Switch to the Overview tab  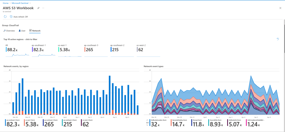point(9,31)
